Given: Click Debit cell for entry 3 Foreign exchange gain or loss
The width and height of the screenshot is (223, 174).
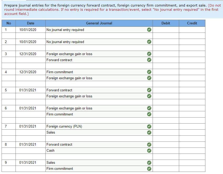Looking at the screenshot, I should click(166, 54).
